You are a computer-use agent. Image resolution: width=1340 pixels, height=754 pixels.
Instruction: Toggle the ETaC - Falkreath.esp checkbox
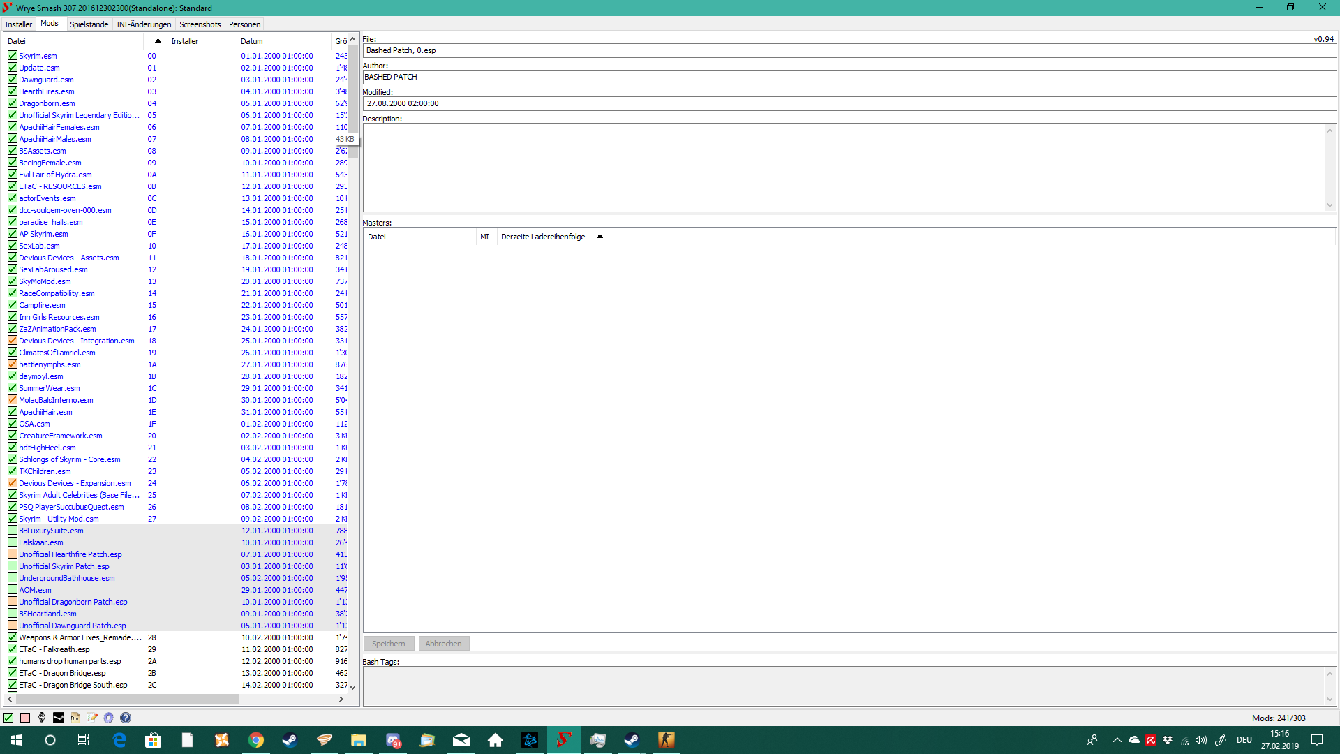point(13,649)
